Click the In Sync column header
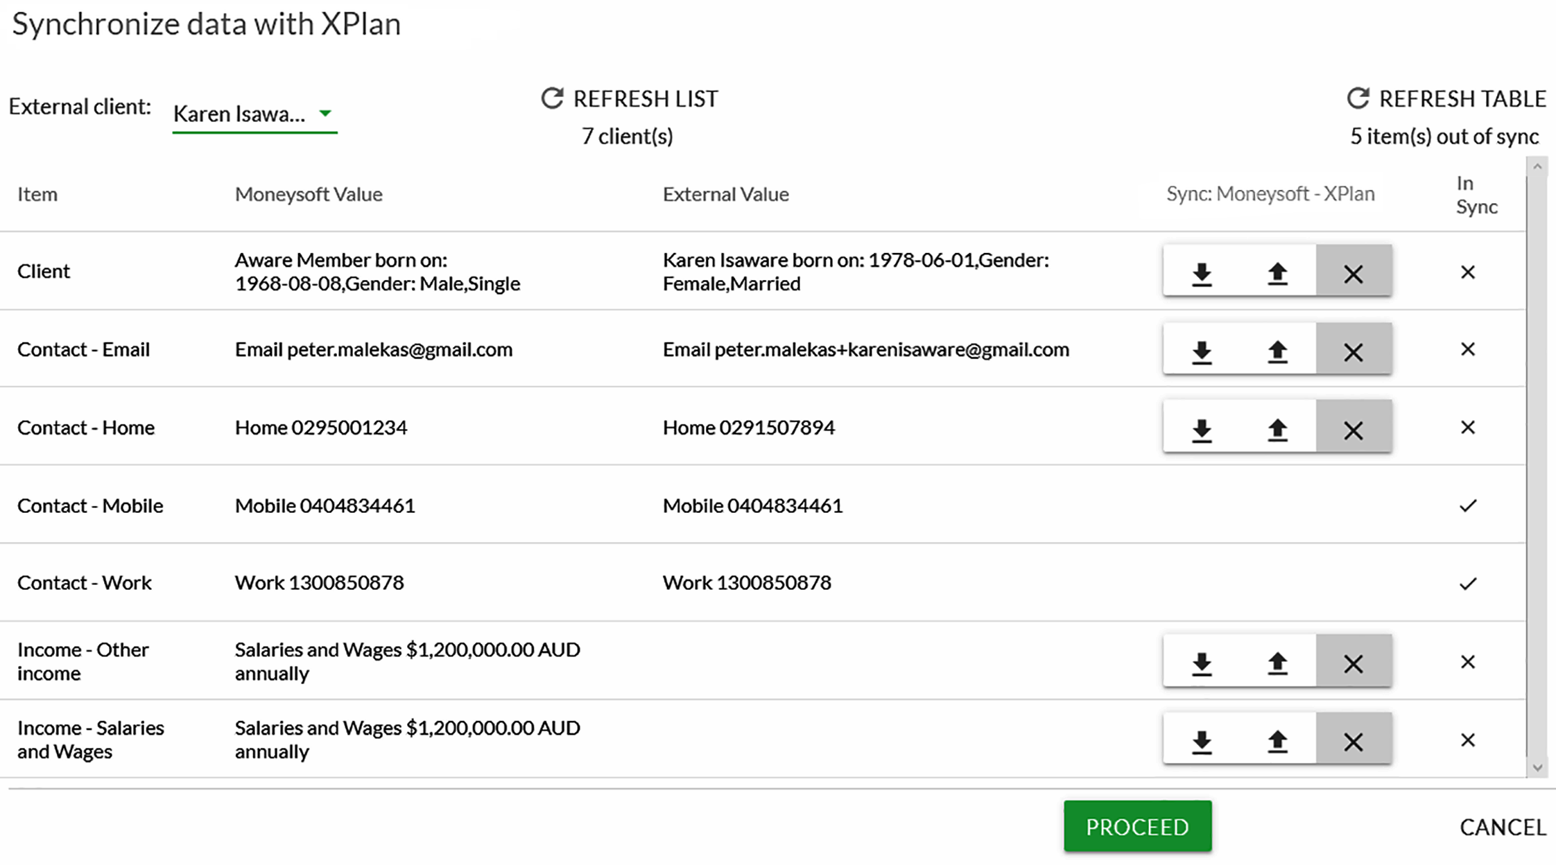1556x865 pixels. 1477,195
